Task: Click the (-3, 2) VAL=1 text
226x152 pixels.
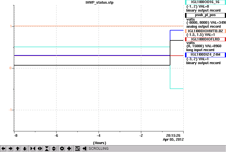Action: pyautogui.click(x=197, y=59)
